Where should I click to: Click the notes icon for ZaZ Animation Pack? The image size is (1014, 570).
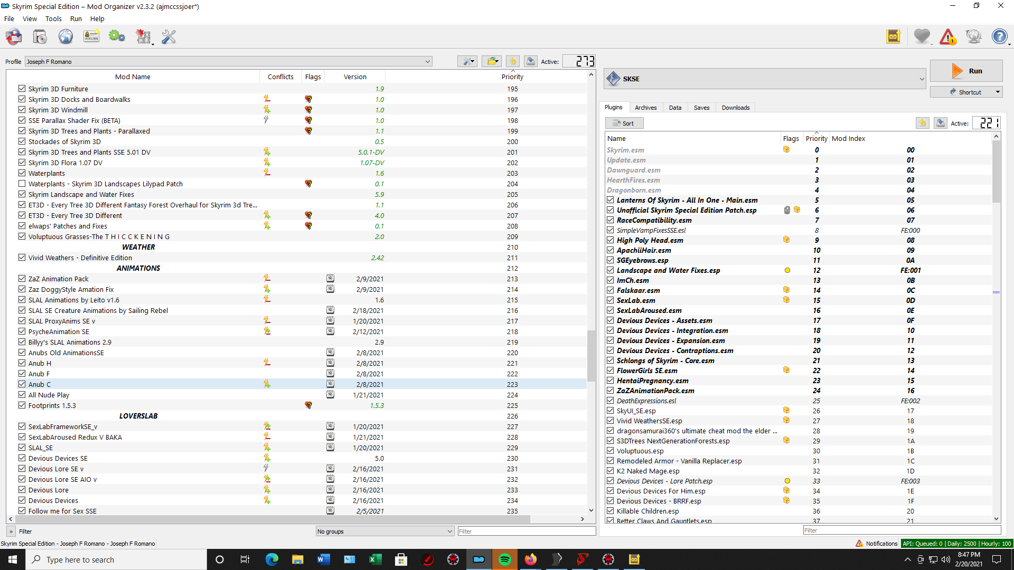point(330,278)
